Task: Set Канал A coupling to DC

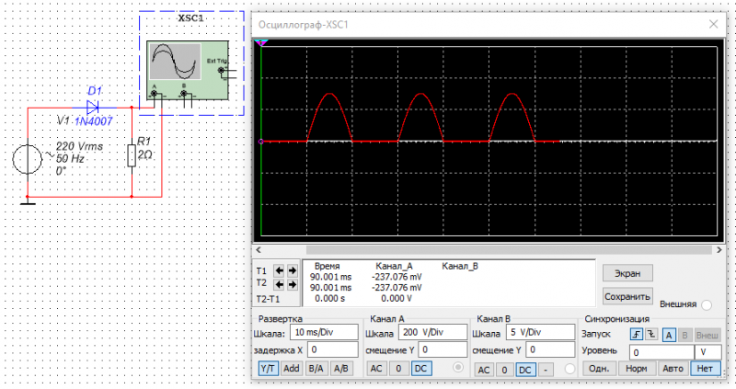Action: pos(421,369)
